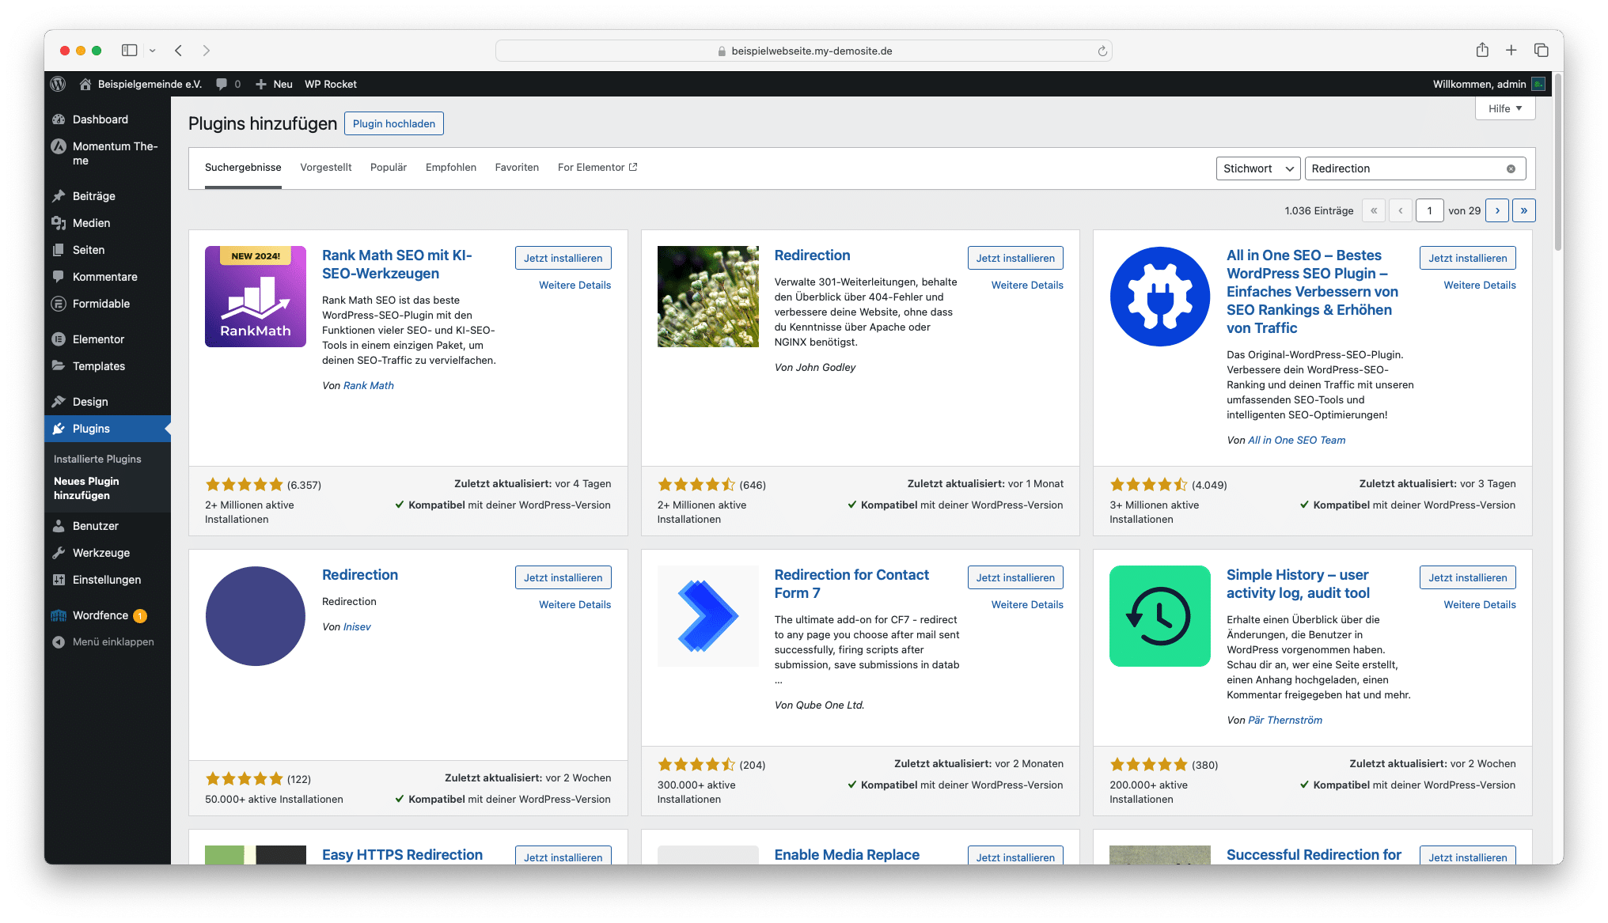View Weitere Details for Rank Math
Screen dimensions: 1608x923
click(575, 285)
